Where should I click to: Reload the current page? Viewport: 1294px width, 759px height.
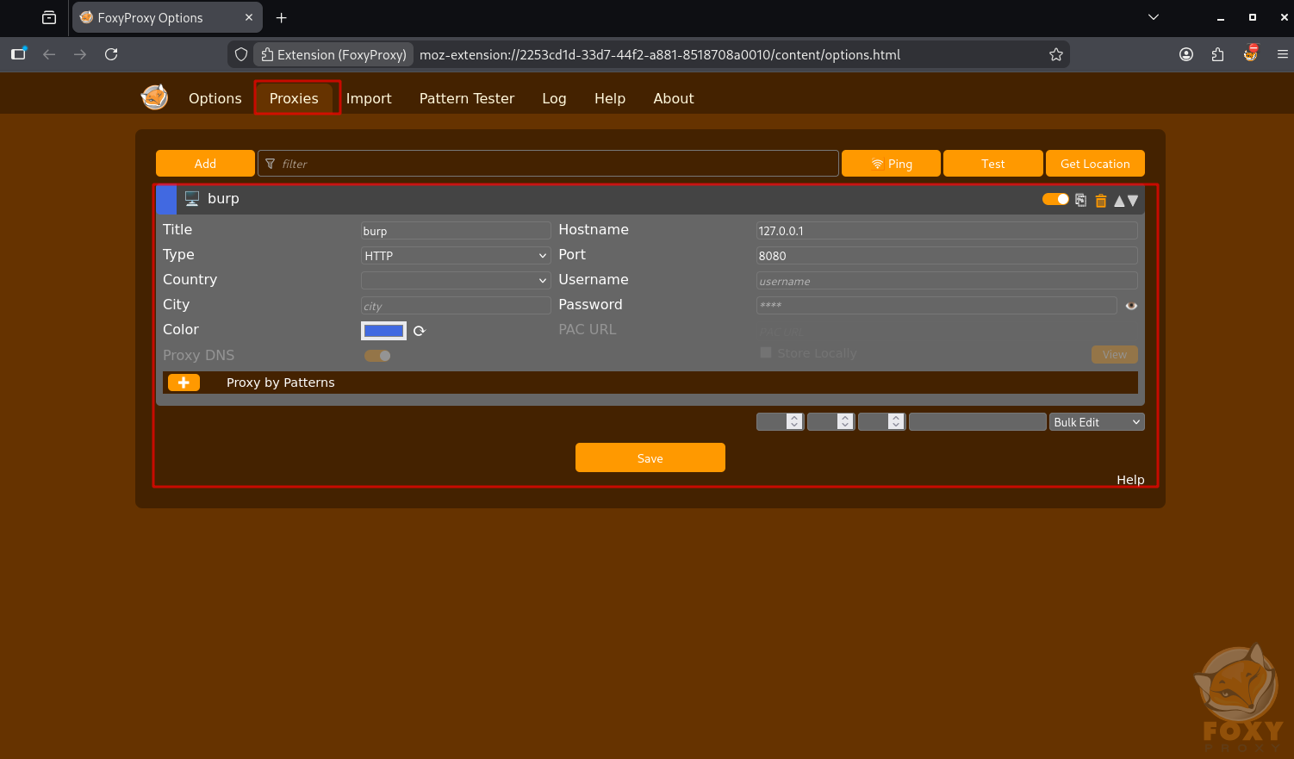coord(111,54)
